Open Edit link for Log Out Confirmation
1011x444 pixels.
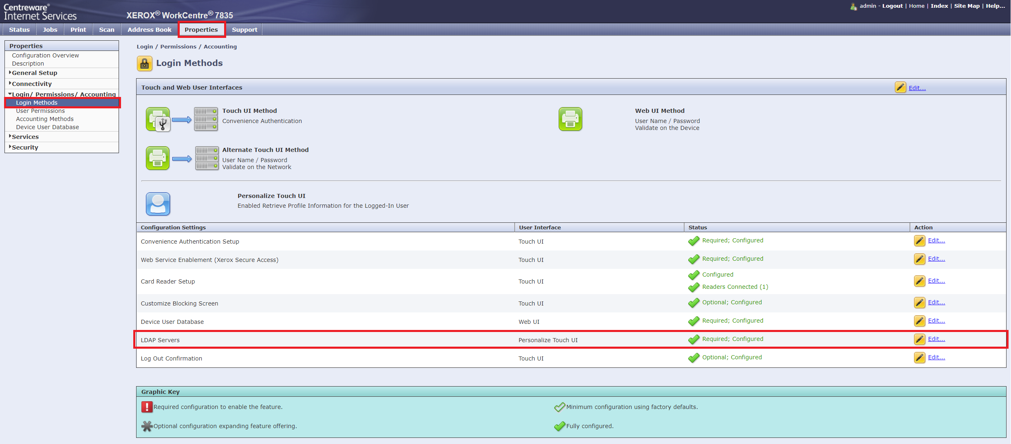(x=936, y=357)
